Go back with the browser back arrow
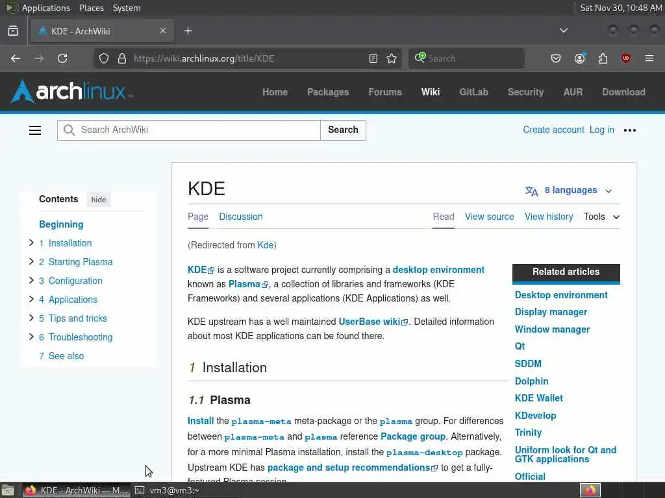665x498 pixels. coord(16,58)
